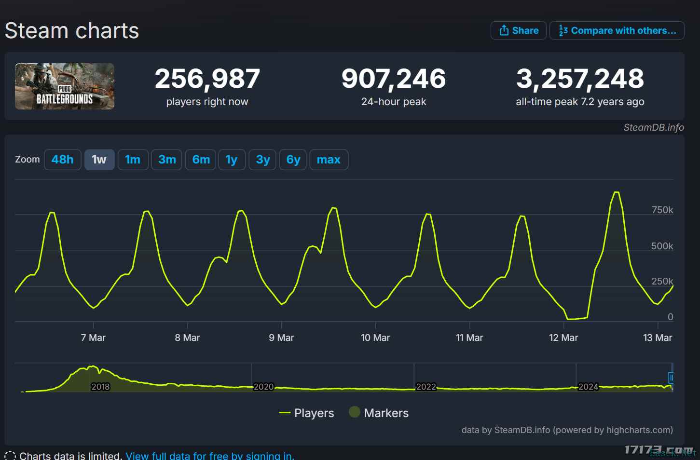
Task: Select the 1w zoom range
Action: pyautogui.click(x=99, y=160)
